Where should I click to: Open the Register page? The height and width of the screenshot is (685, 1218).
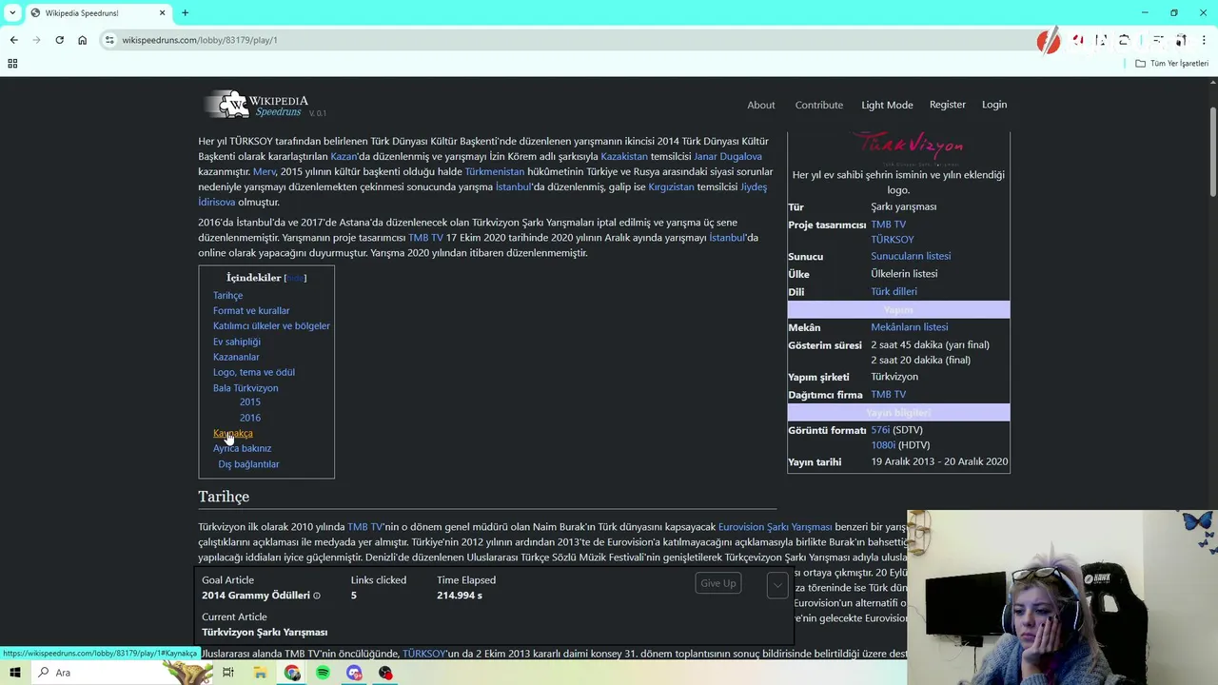pos(947,105)
